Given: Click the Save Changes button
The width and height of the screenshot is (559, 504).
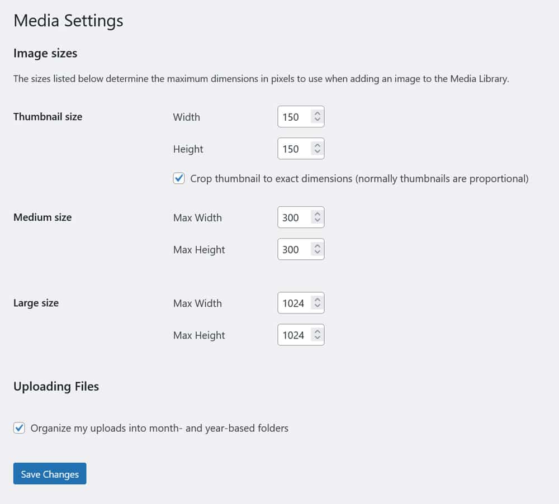Looking at the screenshot, I should click(x=50, y=473).
